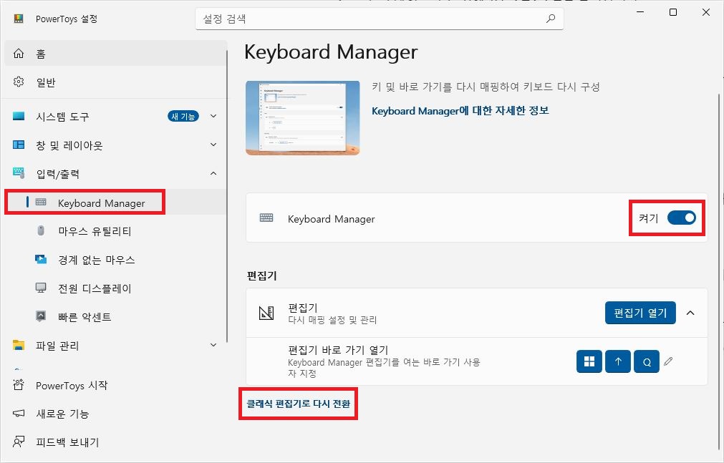Click the 편집기 열기 button
Image resolution: width=724 pixels, height=463 pixels.
pyautogui.click(x=640, y=313)
